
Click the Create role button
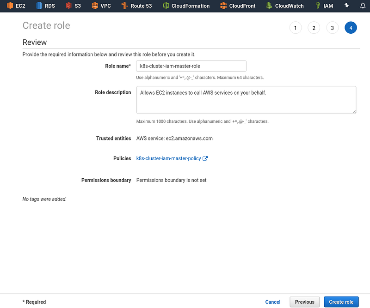(341, 302)
